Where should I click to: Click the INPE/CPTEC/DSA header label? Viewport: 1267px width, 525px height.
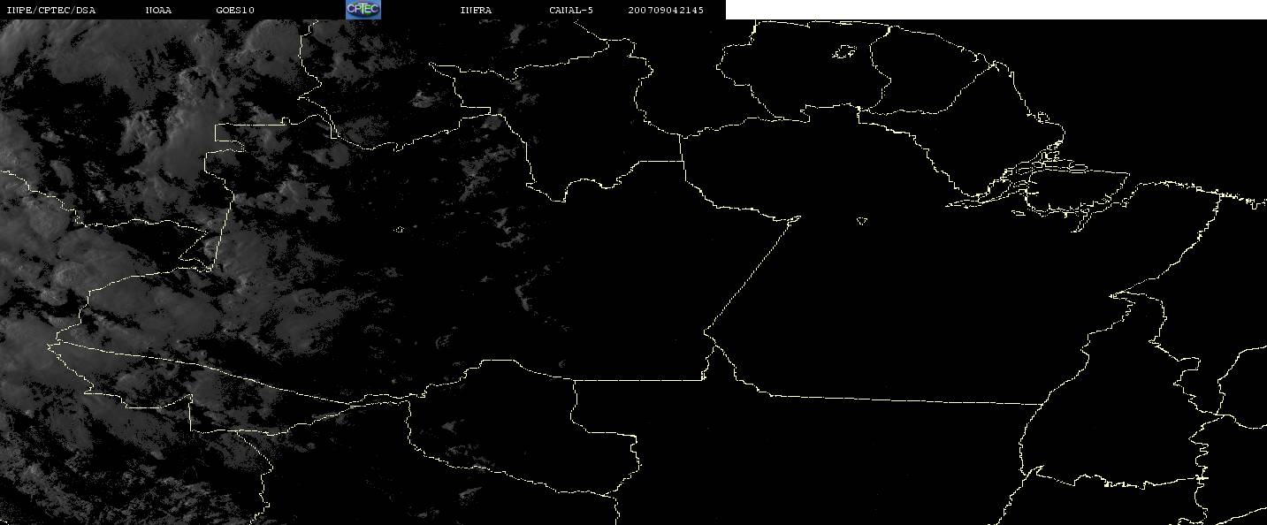51,11
